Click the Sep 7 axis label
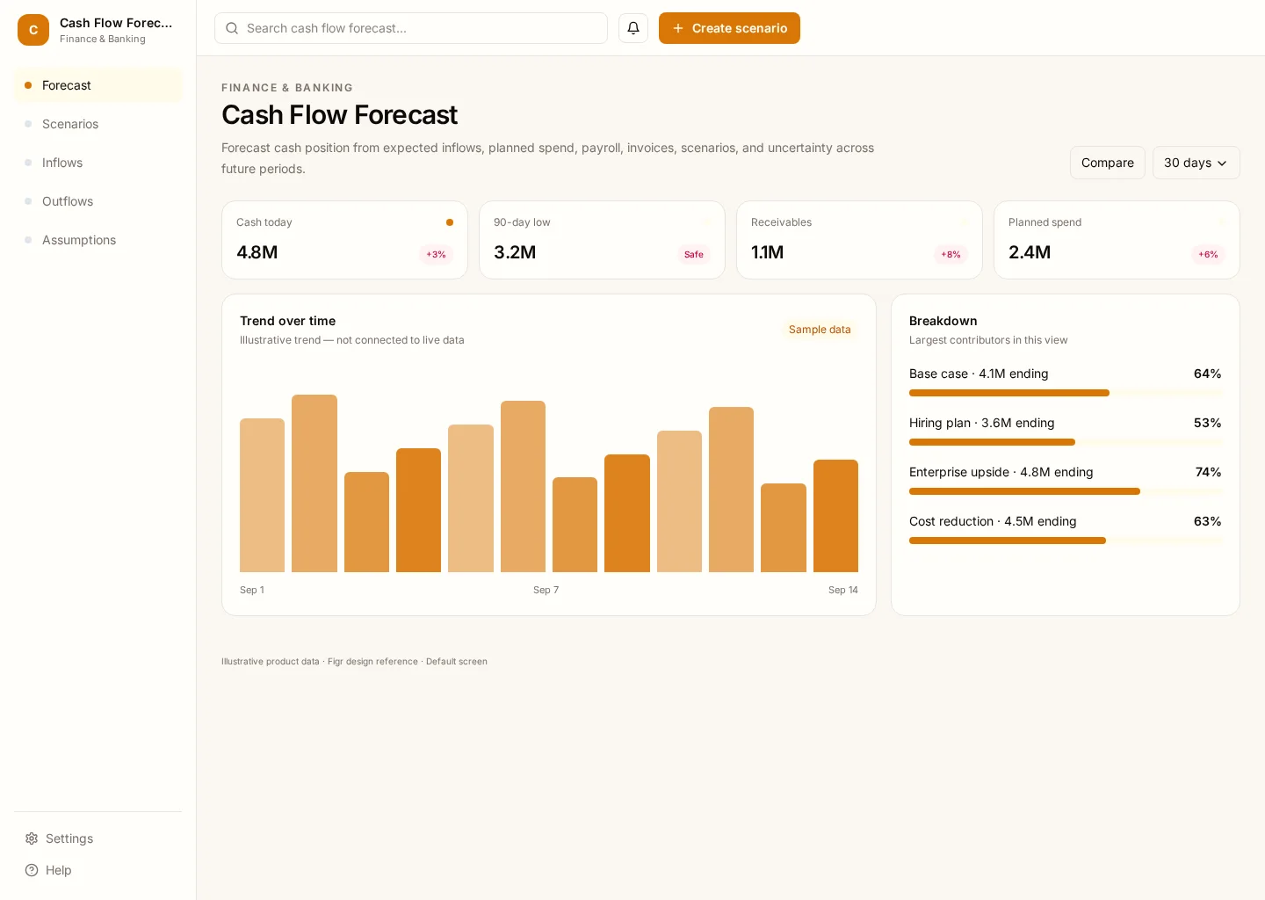 546,590
